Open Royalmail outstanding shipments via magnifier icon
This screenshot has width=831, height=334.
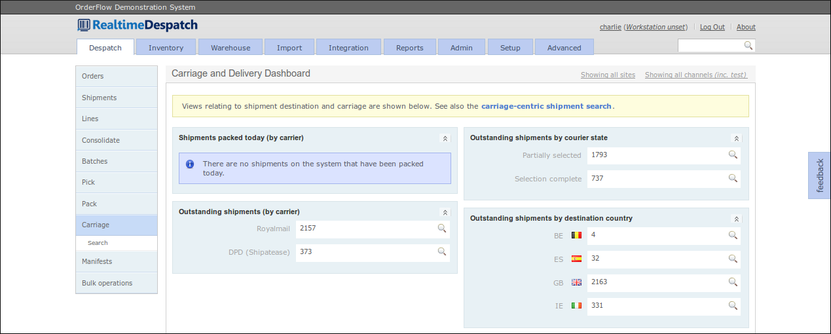(442, 228)
